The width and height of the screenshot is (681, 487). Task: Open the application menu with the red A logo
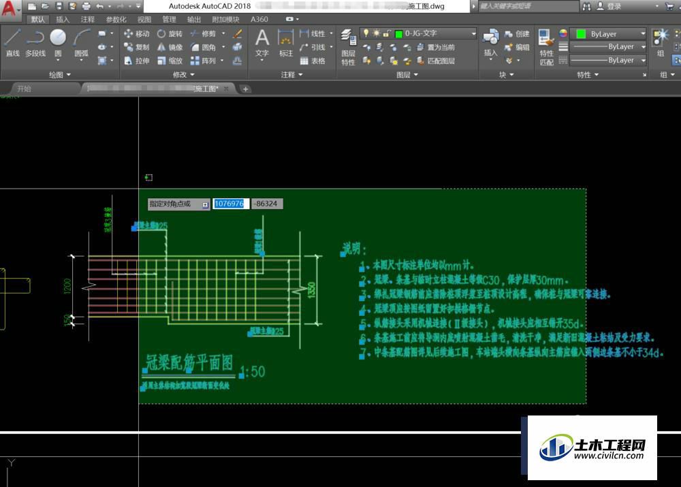[x=10, y=9]
